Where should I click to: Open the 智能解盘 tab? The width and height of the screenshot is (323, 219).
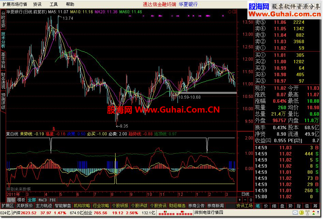coord(63,206)
